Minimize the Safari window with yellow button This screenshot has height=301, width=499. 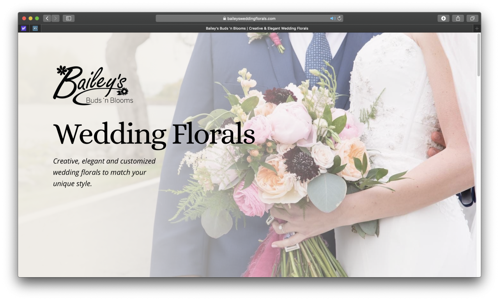(x=30, y=18)
